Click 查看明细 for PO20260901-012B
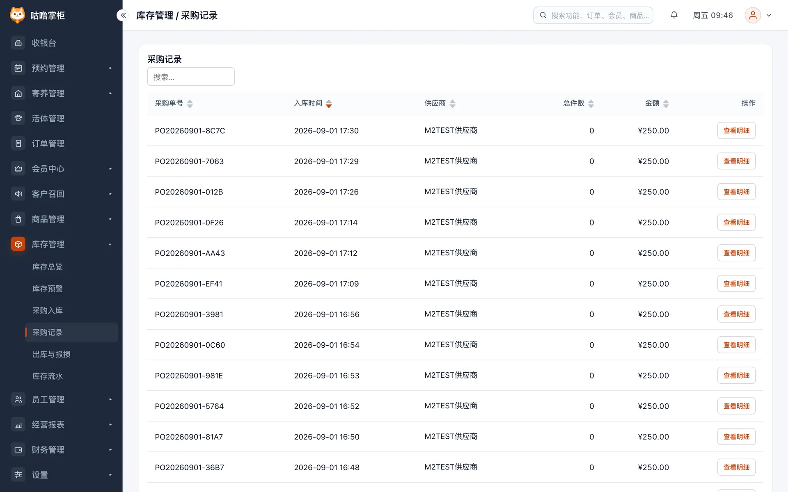This screenshot has height=492, width=788. (736, 192)
